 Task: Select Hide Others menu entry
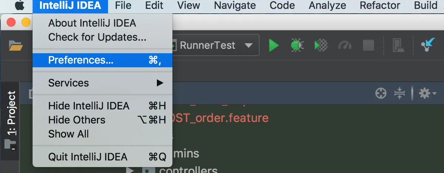pos(102,120)
